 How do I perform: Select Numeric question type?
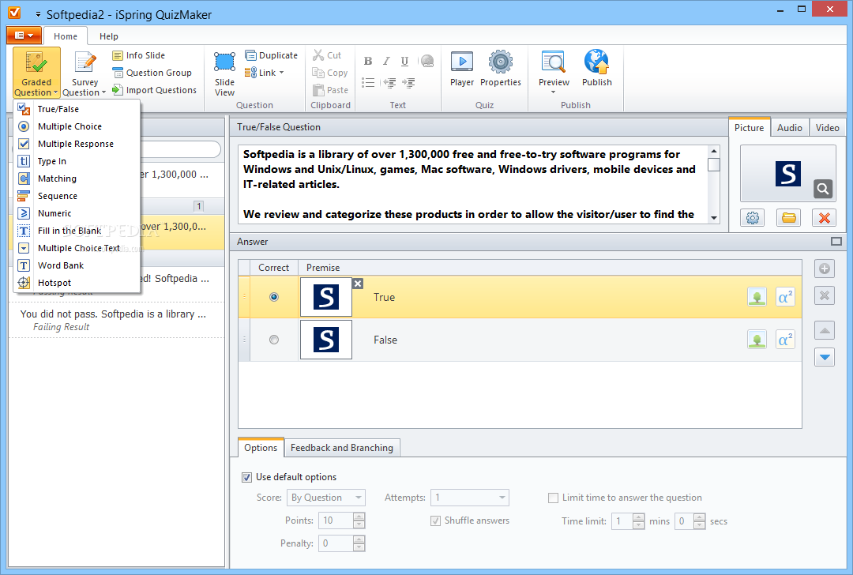[x=77, y=214]
